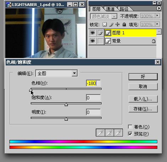Open the 填充 fill arrow flyout

tap(157, 24)
